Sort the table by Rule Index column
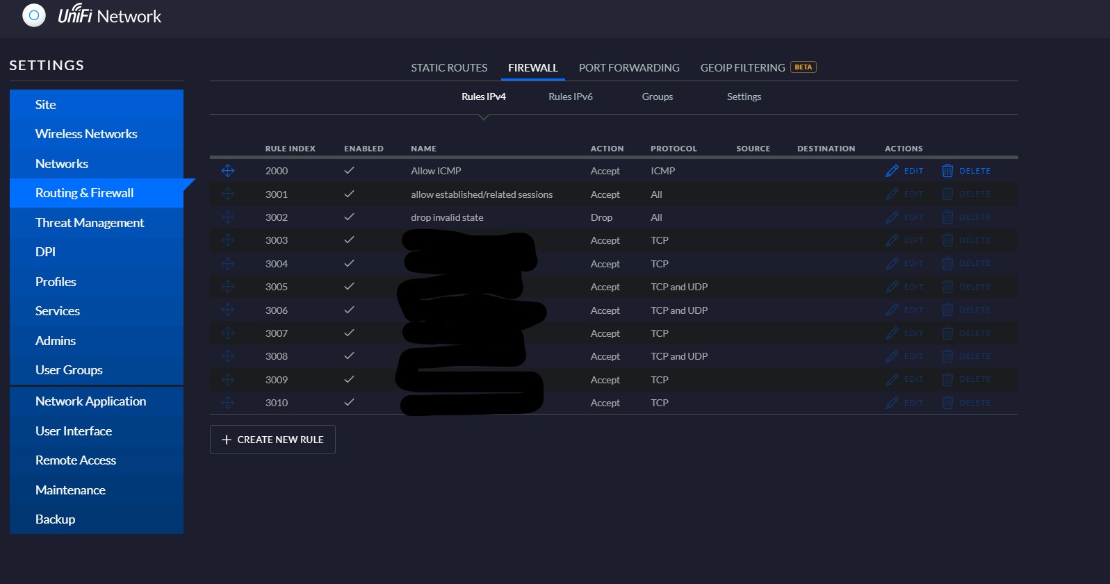This screenshot has width=1110, height=584. (290, 149)
